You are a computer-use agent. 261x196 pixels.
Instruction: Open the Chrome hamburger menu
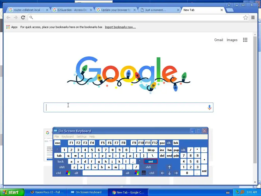(253, 17)
